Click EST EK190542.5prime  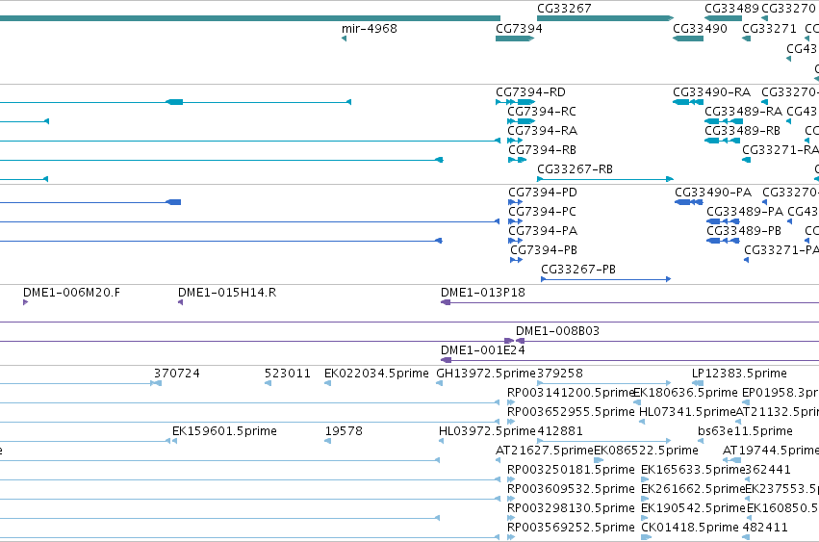pos(693,508)
